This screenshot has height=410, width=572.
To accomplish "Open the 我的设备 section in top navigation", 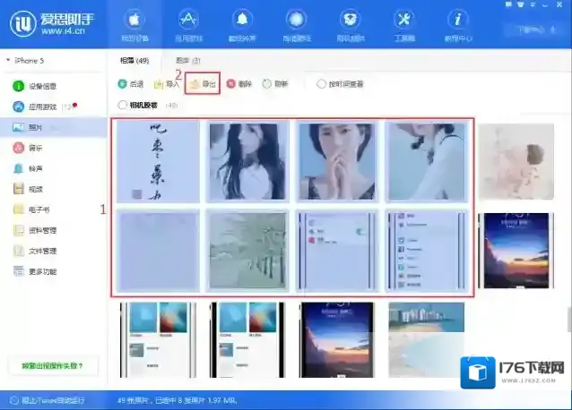I will [x=134, y=25].
